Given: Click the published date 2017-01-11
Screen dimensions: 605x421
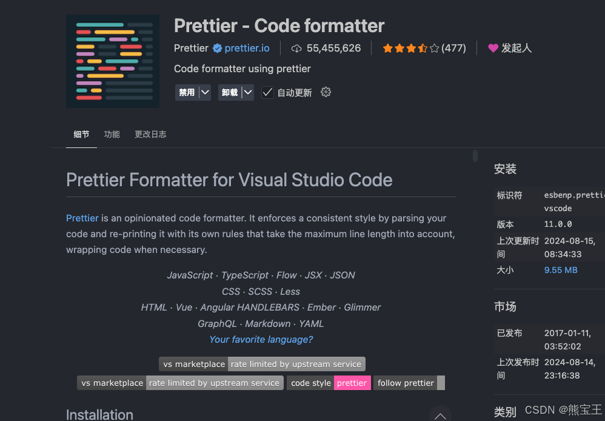Looking at the screenshot, I should (x=567, y=340).
